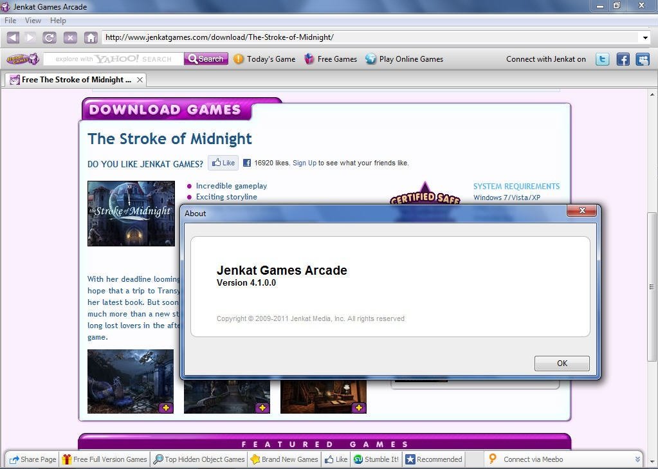Viewport: 658px width, 469px height.
Task: Open the Sign Up link
Action: click(x=304, y=163)
